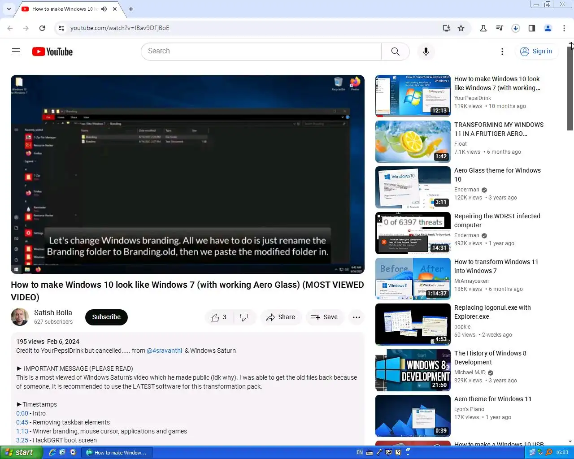This screenshot has width=574, height=459.
Task: Jump to 3:25 HackBGRT timestamp
Action: (22, 440)
